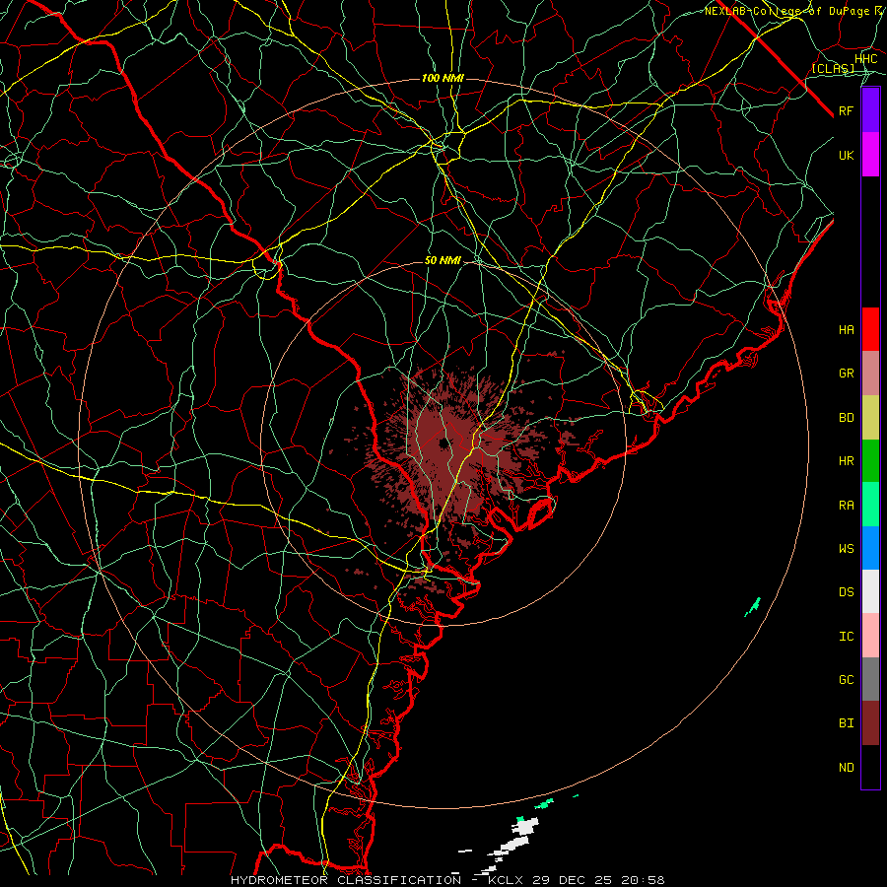The width and height of the screenshot is (887, 887).
Task: Click the GR legend label
Action: click(x=847, y=374)
